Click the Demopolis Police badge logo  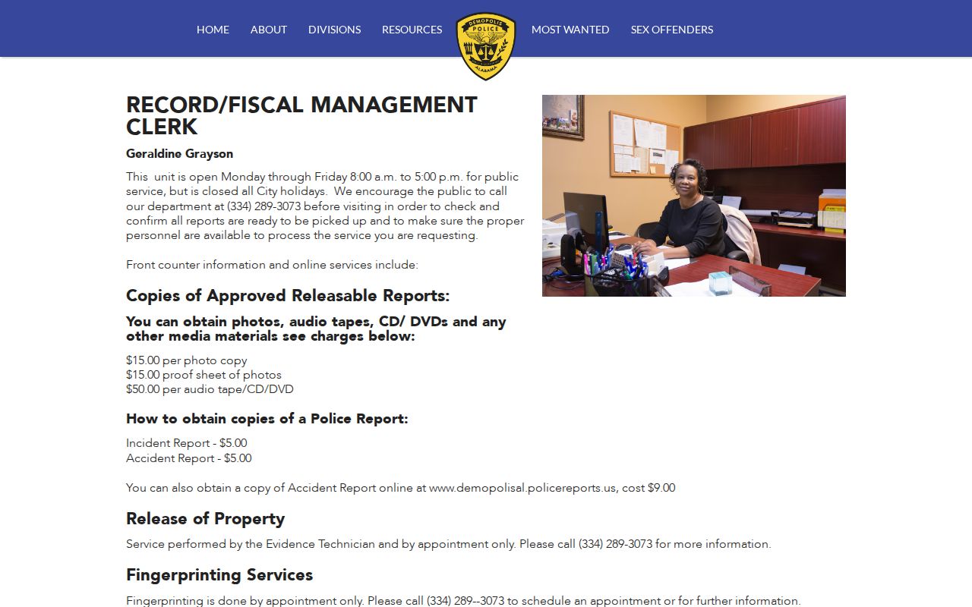(x=486, y=46)
